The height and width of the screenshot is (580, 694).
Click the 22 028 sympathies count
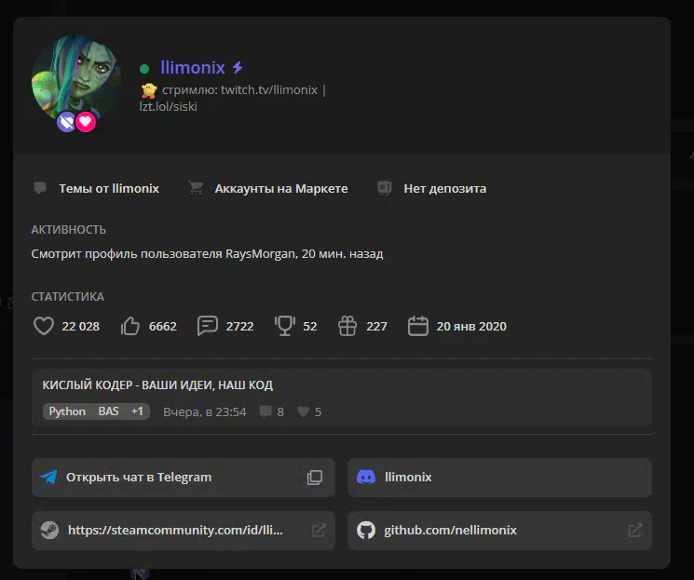pyautogui.click(x=80, y=327)
